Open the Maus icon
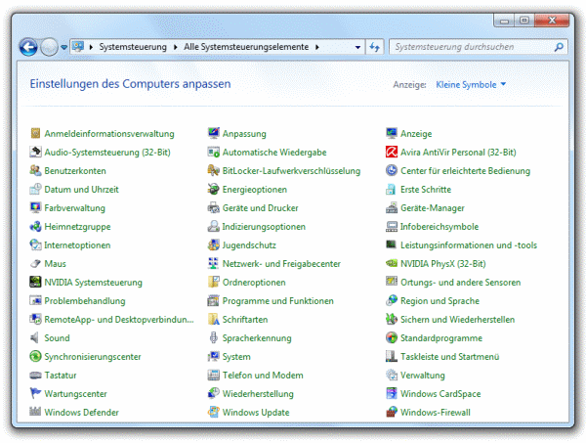586x443 pixels. click(36, 264)
